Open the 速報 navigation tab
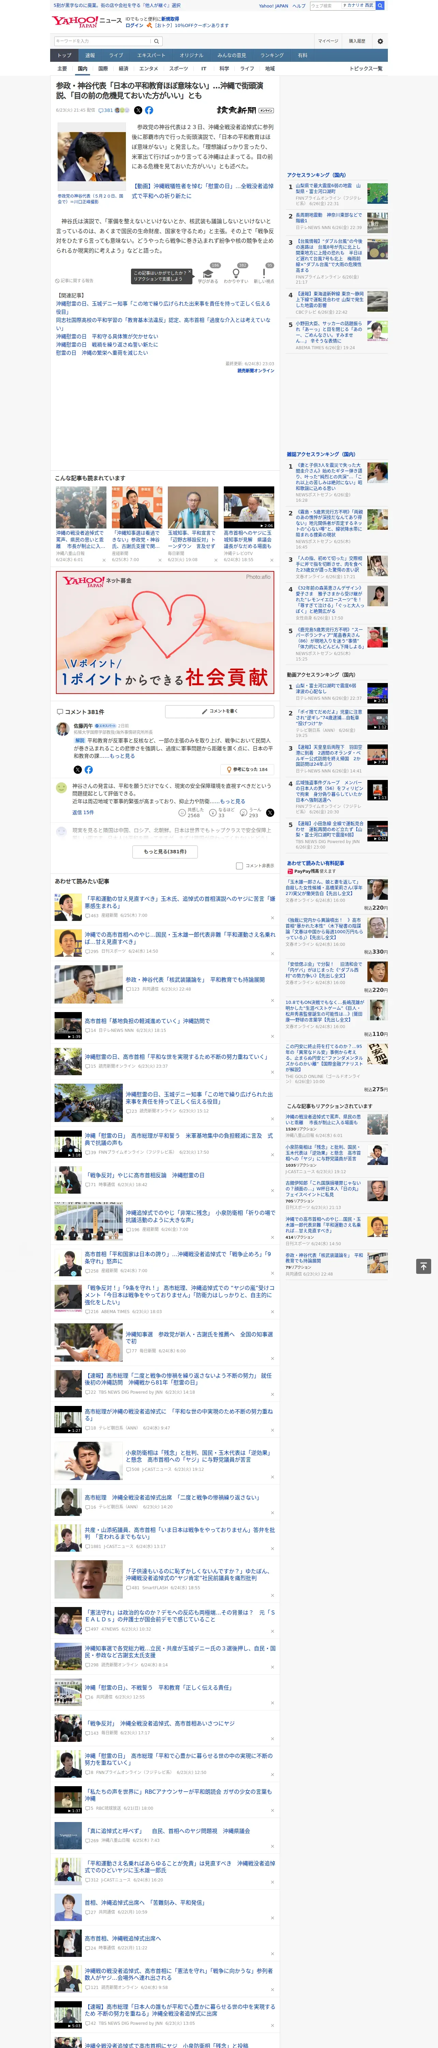The image size is (438, 2048). pos(90,56)
